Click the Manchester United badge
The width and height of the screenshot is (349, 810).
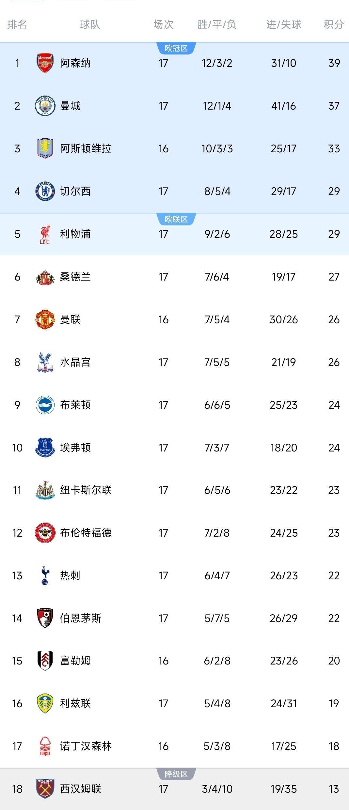coord(45,319)
